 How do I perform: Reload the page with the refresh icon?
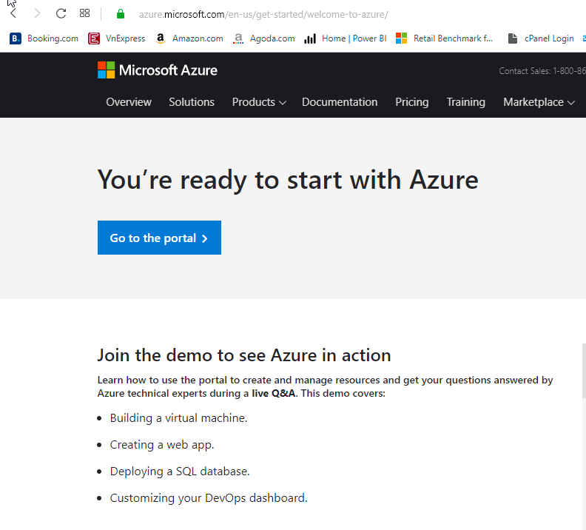[61, 14]
